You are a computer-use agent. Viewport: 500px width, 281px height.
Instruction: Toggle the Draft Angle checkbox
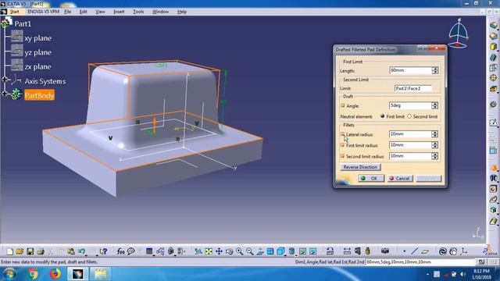[x=343, y=105]
